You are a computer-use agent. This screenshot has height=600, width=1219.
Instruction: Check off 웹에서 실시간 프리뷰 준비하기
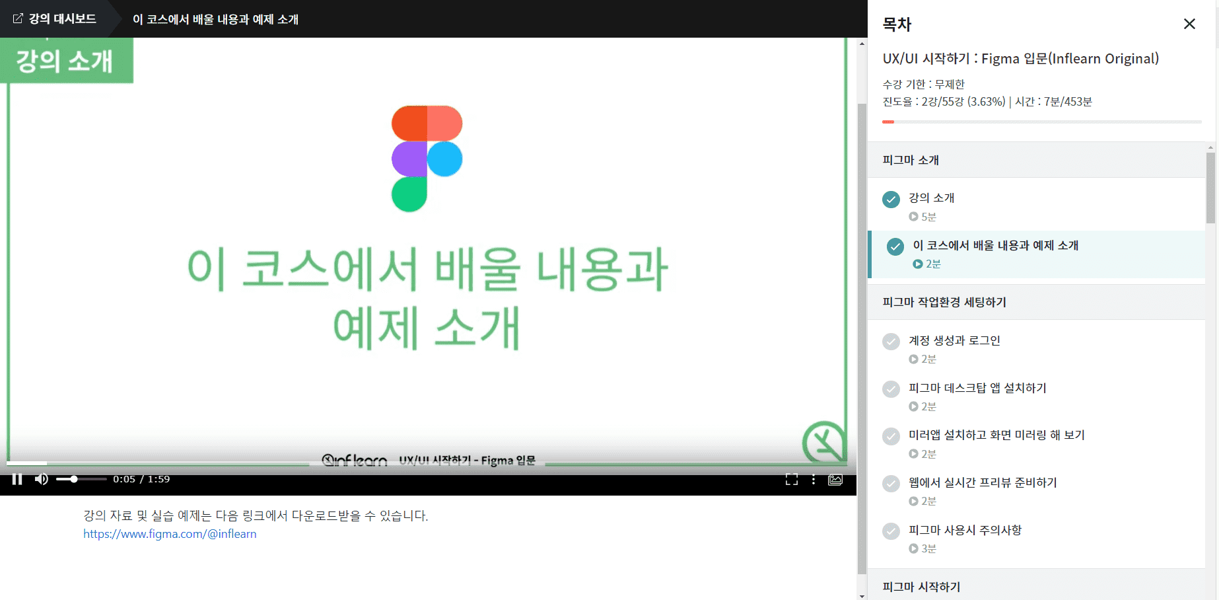pyautogui.click(x=891, y=484)
